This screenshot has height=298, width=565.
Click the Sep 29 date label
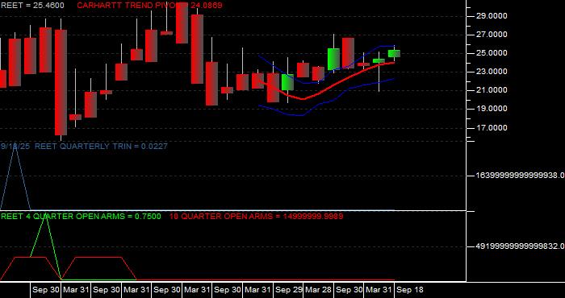289,290
